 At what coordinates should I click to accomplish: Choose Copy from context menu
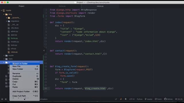click(x=24, y=82)
